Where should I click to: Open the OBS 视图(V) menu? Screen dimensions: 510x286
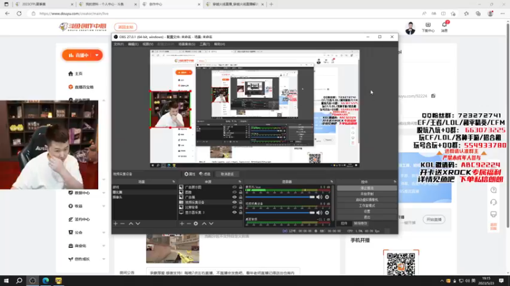click(x=147, y=44)
